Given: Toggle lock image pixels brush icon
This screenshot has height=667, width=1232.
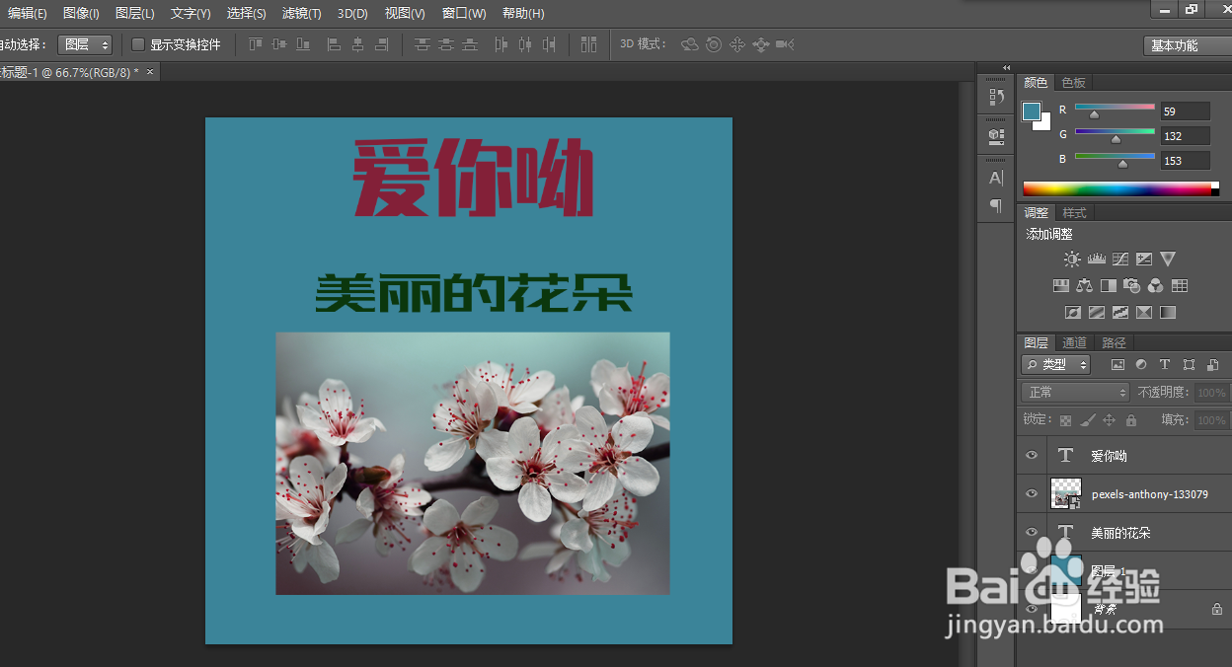Looking at the screenshot, I should click(1088, 420).
